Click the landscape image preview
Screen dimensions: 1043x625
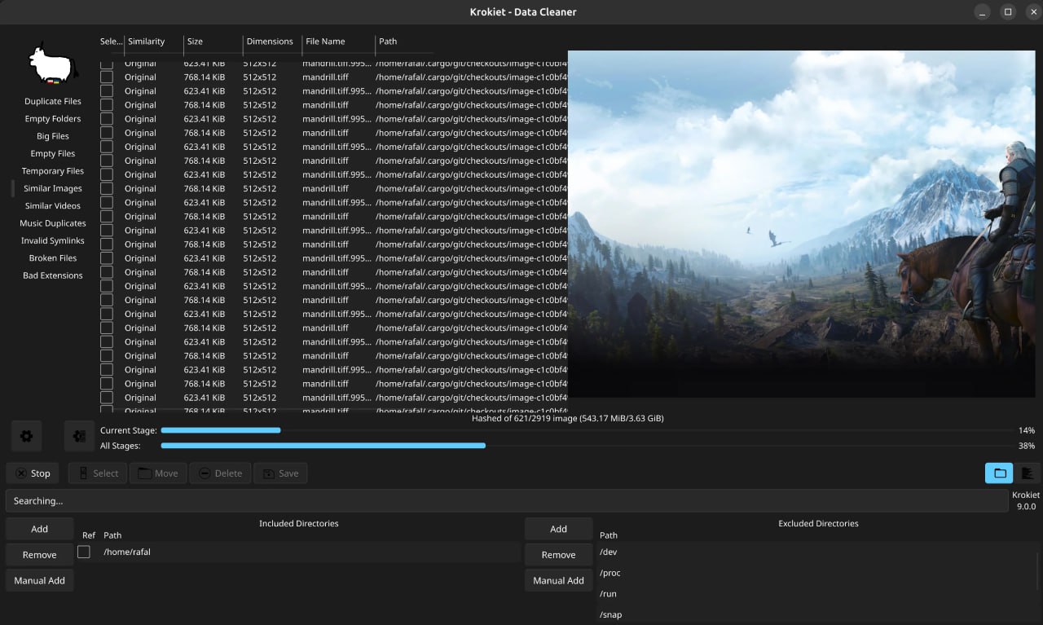click(x=801, y=224)
